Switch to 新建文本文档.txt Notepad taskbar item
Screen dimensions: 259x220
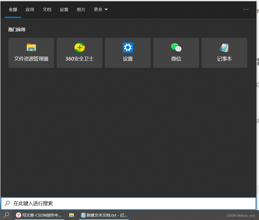(104, 215)
